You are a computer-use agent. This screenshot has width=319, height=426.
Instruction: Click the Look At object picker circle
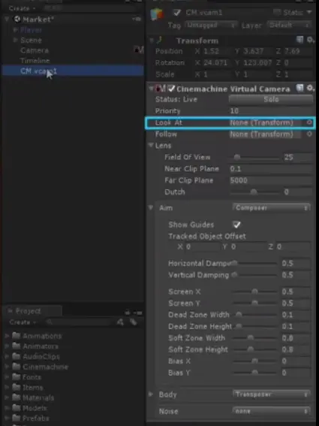click(x=309, y=122)
